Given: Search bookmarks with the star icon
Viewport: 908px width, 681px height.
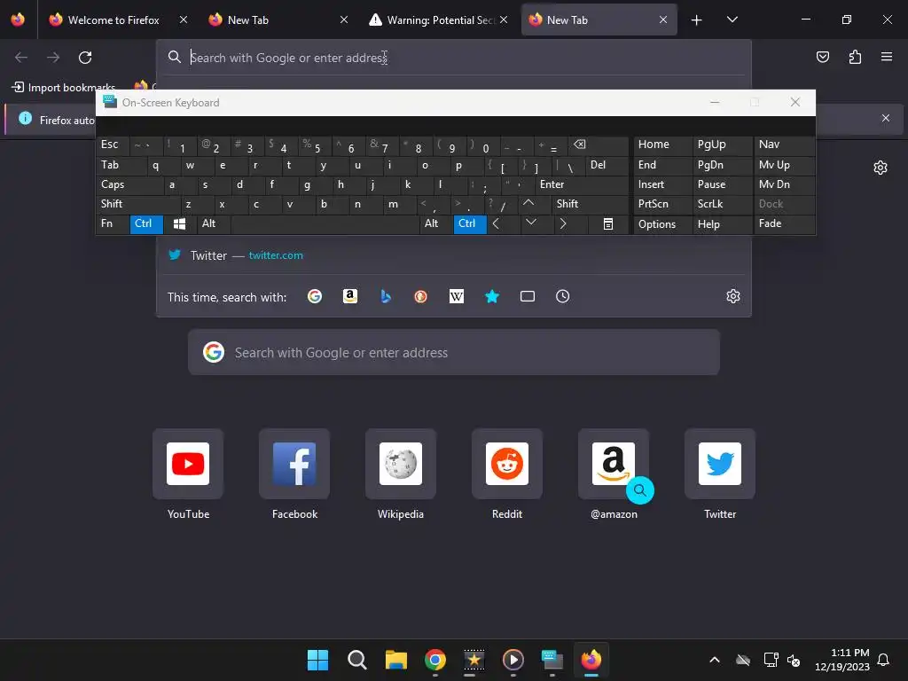Looking at the screenshot, I should 491,296.
